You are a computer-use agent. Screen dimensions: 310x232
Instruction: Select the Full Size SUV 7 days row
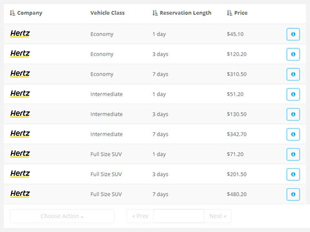[x=155, y=194]
